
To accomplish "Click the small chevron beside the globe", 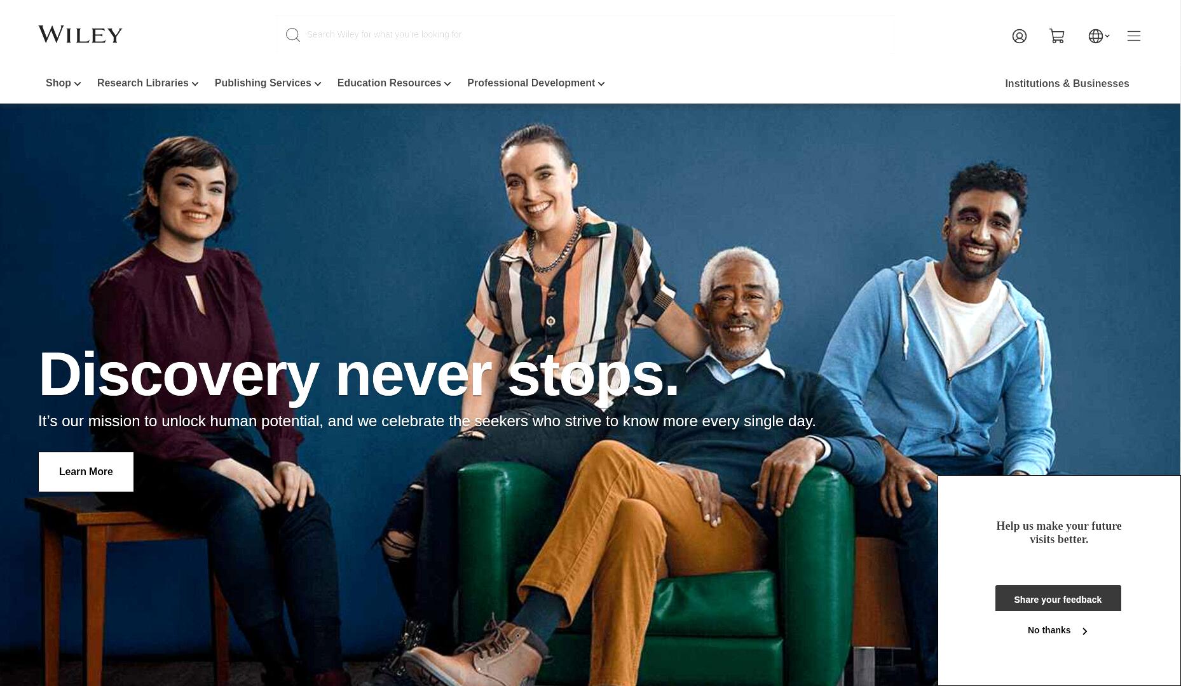I will [1107, 36].
